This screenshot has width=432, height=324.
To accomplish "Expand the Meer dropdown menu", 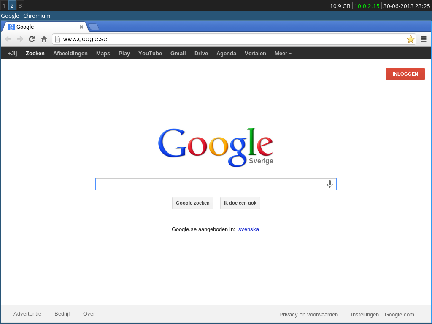I will (283, 54).
